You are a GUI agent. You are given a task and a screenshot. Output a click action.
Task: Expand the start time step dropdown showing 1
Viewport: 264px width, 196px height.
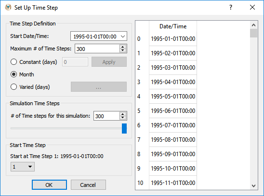pos(23,167)
